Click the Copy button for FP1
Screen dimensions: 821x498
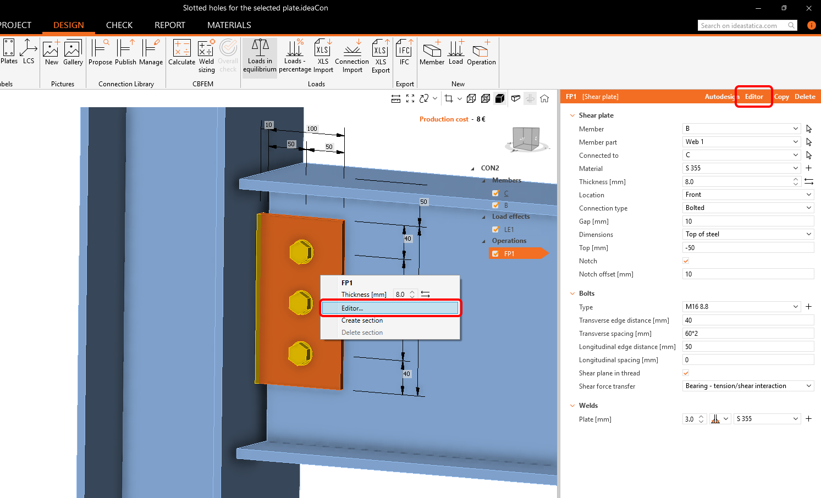781,96
